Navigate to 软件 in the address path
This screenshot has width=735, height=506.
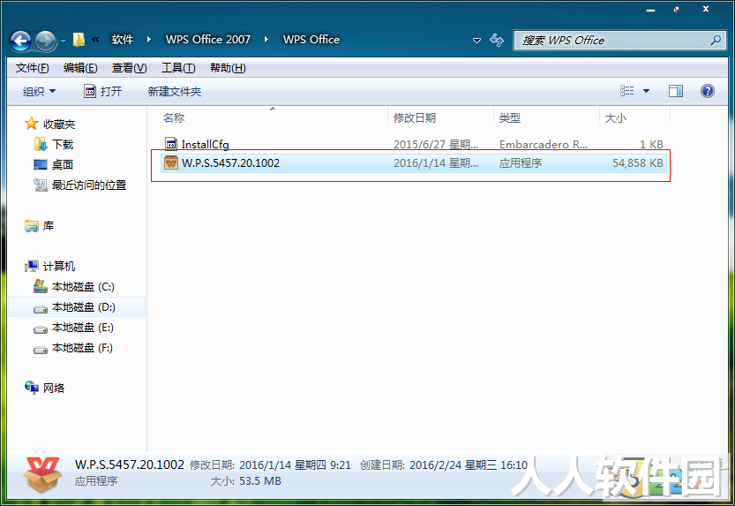[x=123, y=40]
